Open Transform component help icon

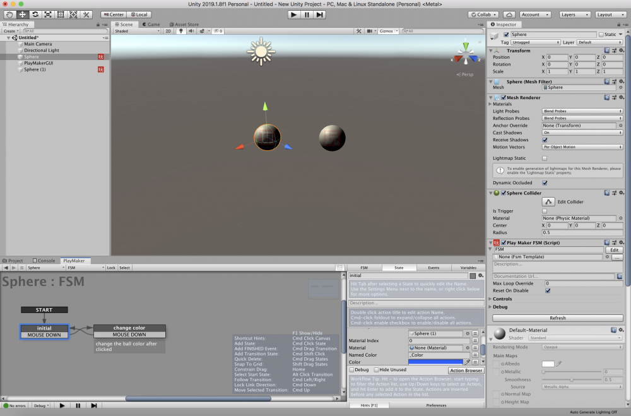pyautogui.click(x=606, y=51)
